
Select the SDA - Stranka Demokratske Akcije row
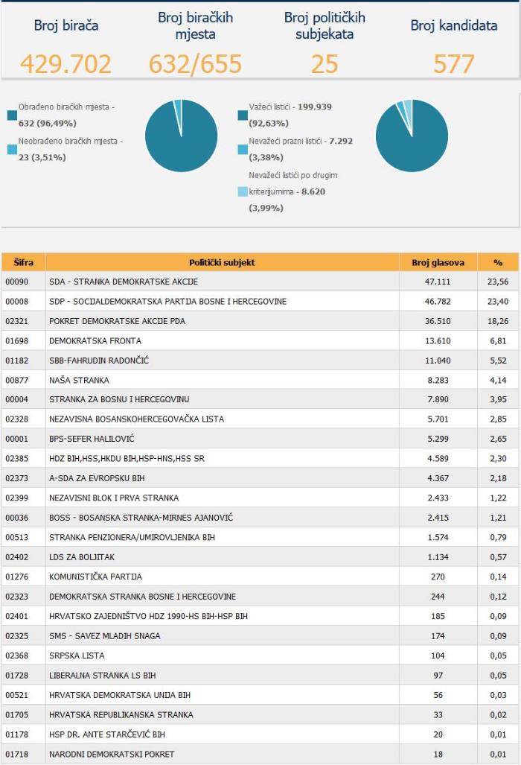(x=260, y=282)
